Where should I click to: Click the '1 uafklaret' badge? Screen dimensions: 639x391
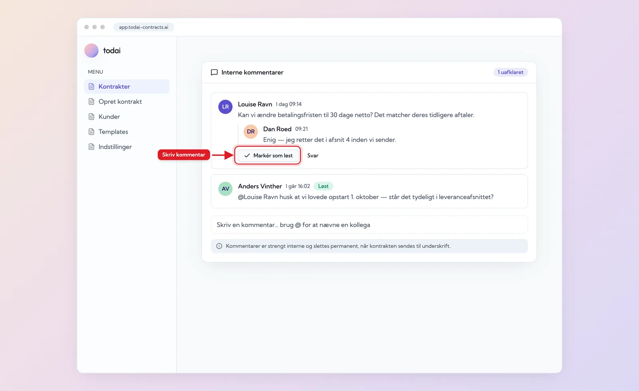[510, 72]
